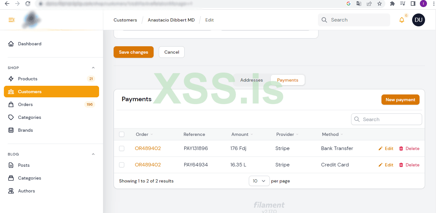Viewport: 436px width, 213px height.
Task: Sort payments by Provider column
Action: (287, 134)
